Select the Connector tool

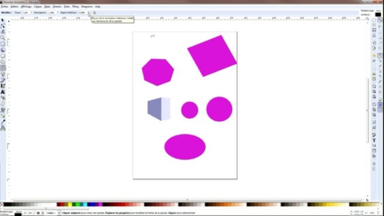pyautogui.click(x=2, y=128)
